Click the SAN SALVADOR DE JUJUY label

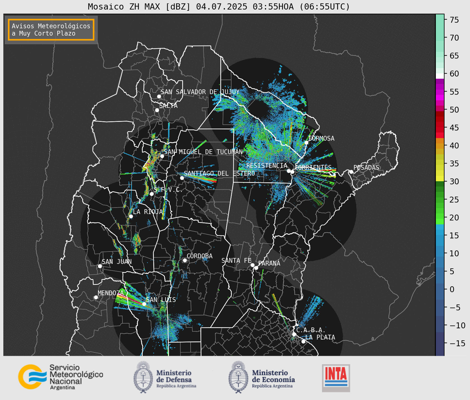pyautogui.click(x=200, y=92)
